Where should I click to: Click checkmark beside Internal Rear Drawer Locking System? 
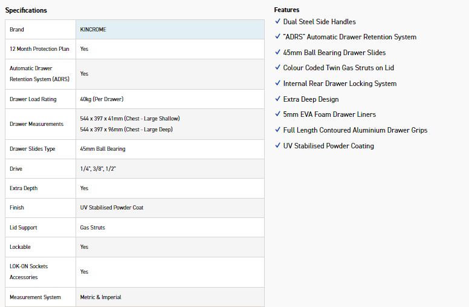click(277, 84)
